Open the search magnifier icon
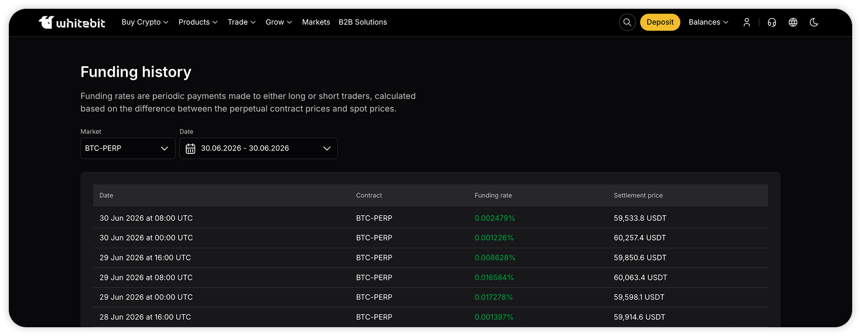This screenshot has width=861, height=336. tap(627, 22)
